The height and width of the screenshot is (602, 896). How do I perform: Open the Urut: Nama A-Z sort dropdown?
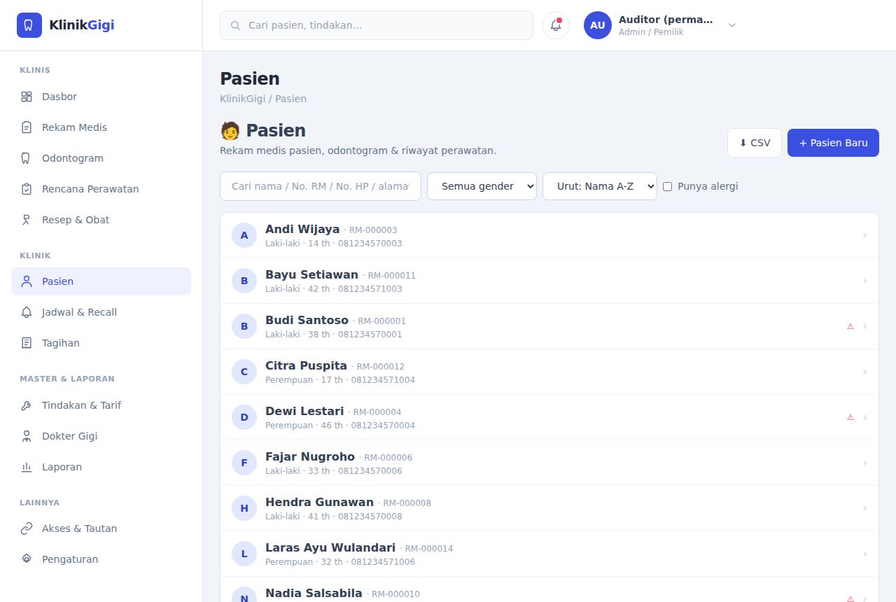(600, 186)
